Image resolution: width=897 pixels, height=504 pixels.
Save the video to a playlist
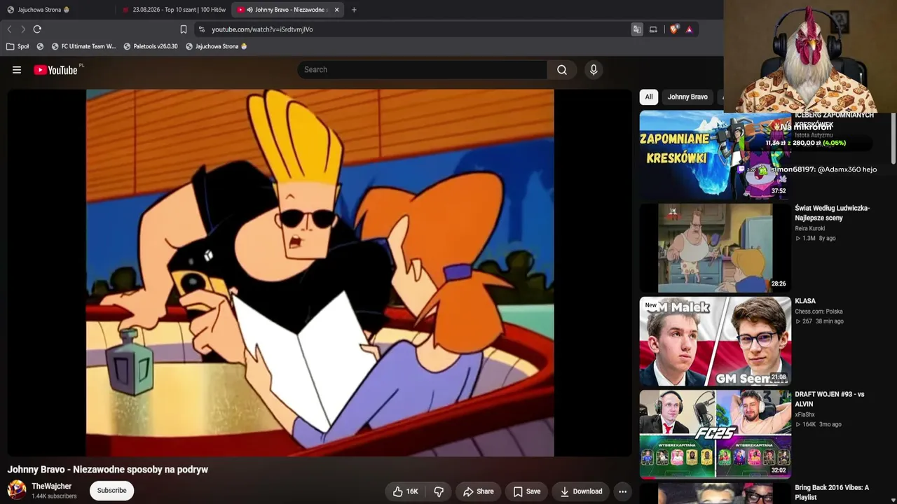526,491
